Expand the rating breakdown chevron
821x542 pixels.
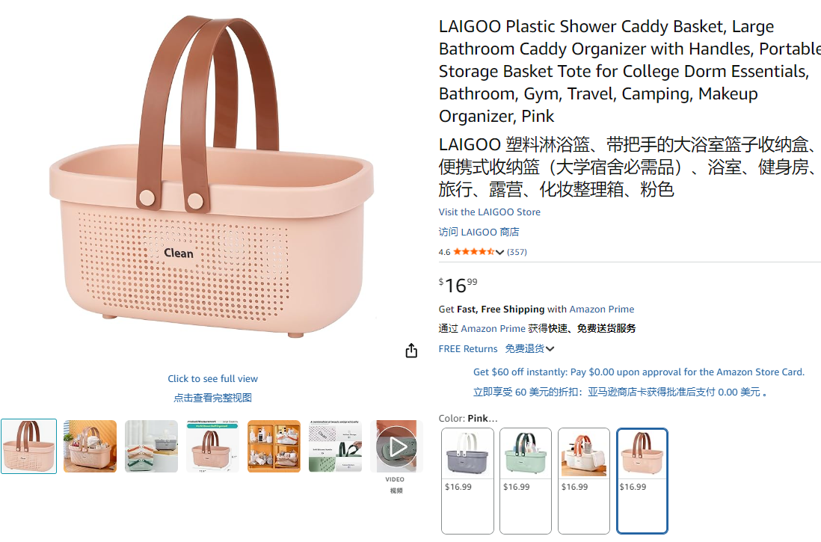[500, 252]
